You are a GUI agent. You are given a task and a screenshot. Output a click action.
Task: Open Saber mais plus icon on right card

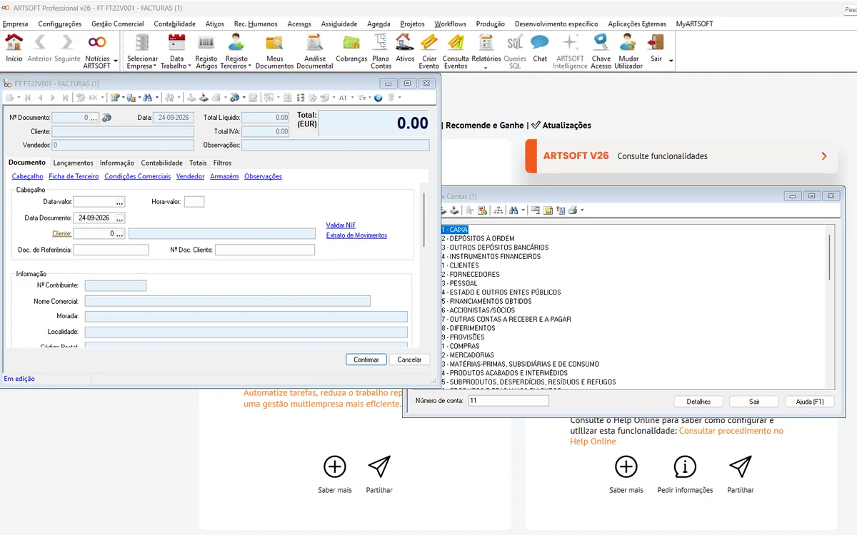[x=626, y=467]
